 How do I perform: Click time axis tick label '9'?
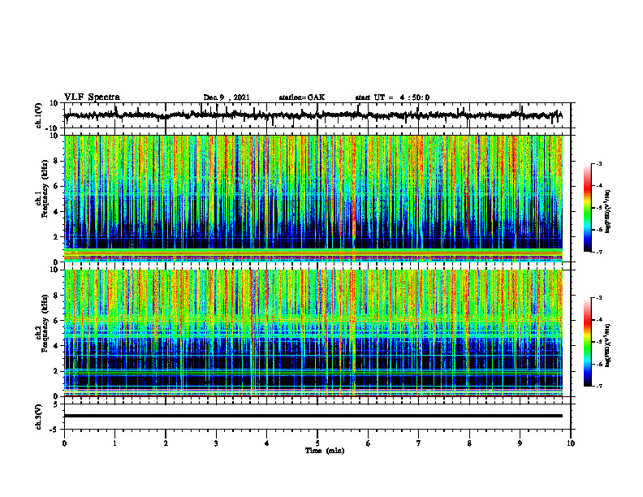(520, 443)
